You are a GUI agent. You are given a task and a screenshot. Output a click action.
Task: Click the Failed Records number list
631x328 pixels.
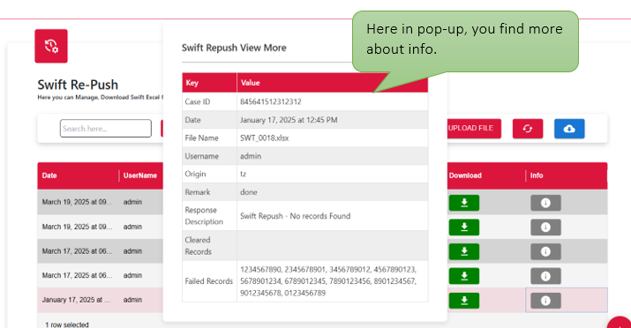tap(328, 281)
